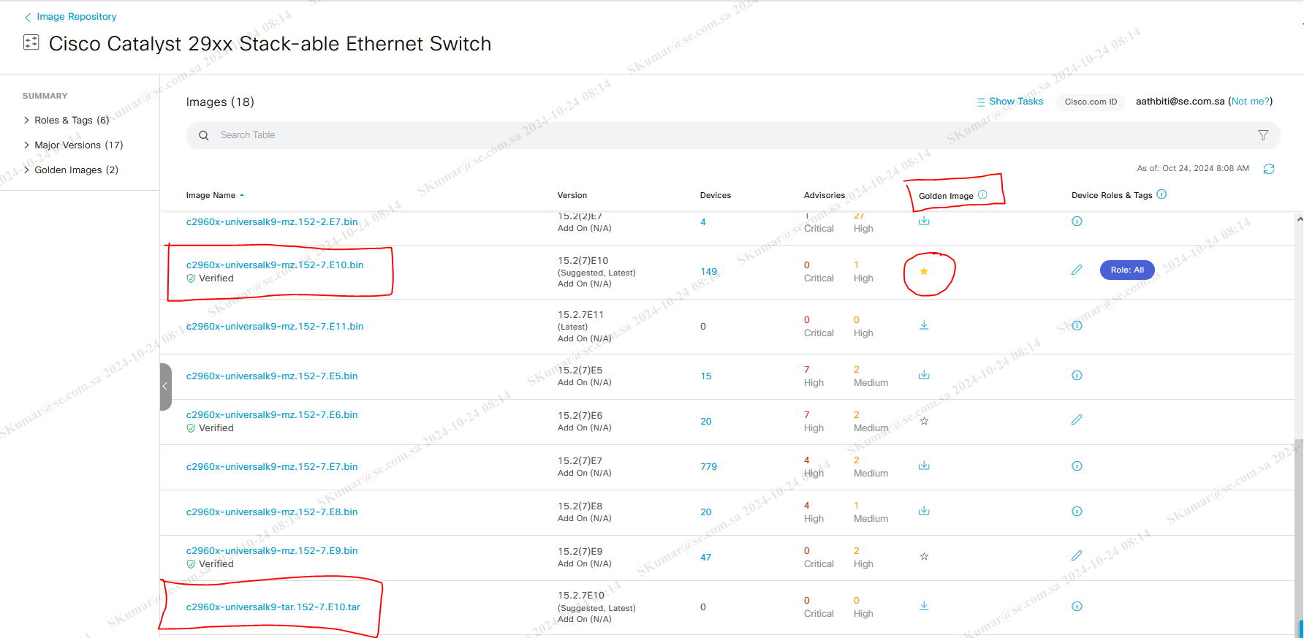Open c2960x-universalk9-mz.152-7.E5.bin image link

tap(272, 376)
